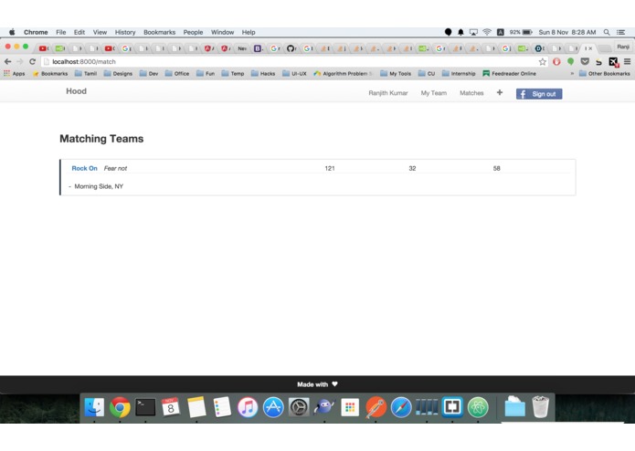This screenshot has width=635, height=451.
Task: Click the battery 92% status
Action: [x=521, y=32]
